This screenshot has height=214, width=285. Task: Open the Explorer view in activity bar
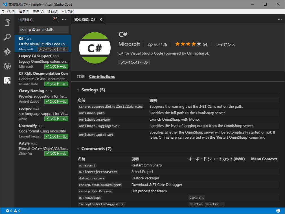tap(7, 23)
